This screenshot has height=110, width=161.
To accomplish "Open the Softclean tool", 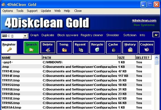I will 130,35.
